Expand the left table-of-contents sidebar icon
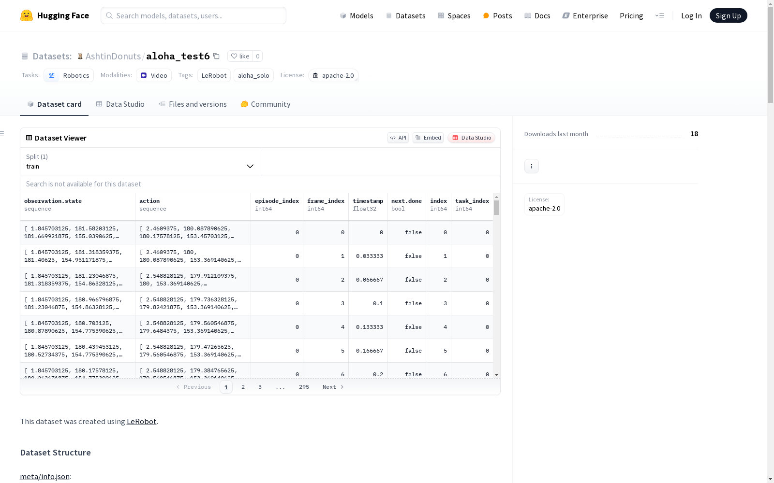This screenshot has height=483, width=774. click(2, 133)
